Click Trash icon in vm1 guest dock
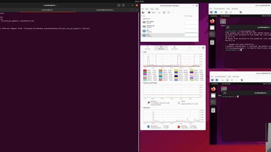271x152 pixels. [x=212, y=42]
